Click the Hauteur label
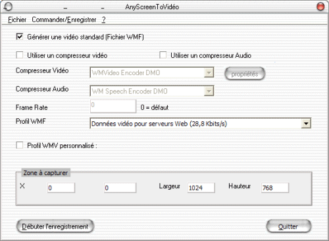Image resolution: width=329 pixels, height=241 pixels. (x=240, y=186)
